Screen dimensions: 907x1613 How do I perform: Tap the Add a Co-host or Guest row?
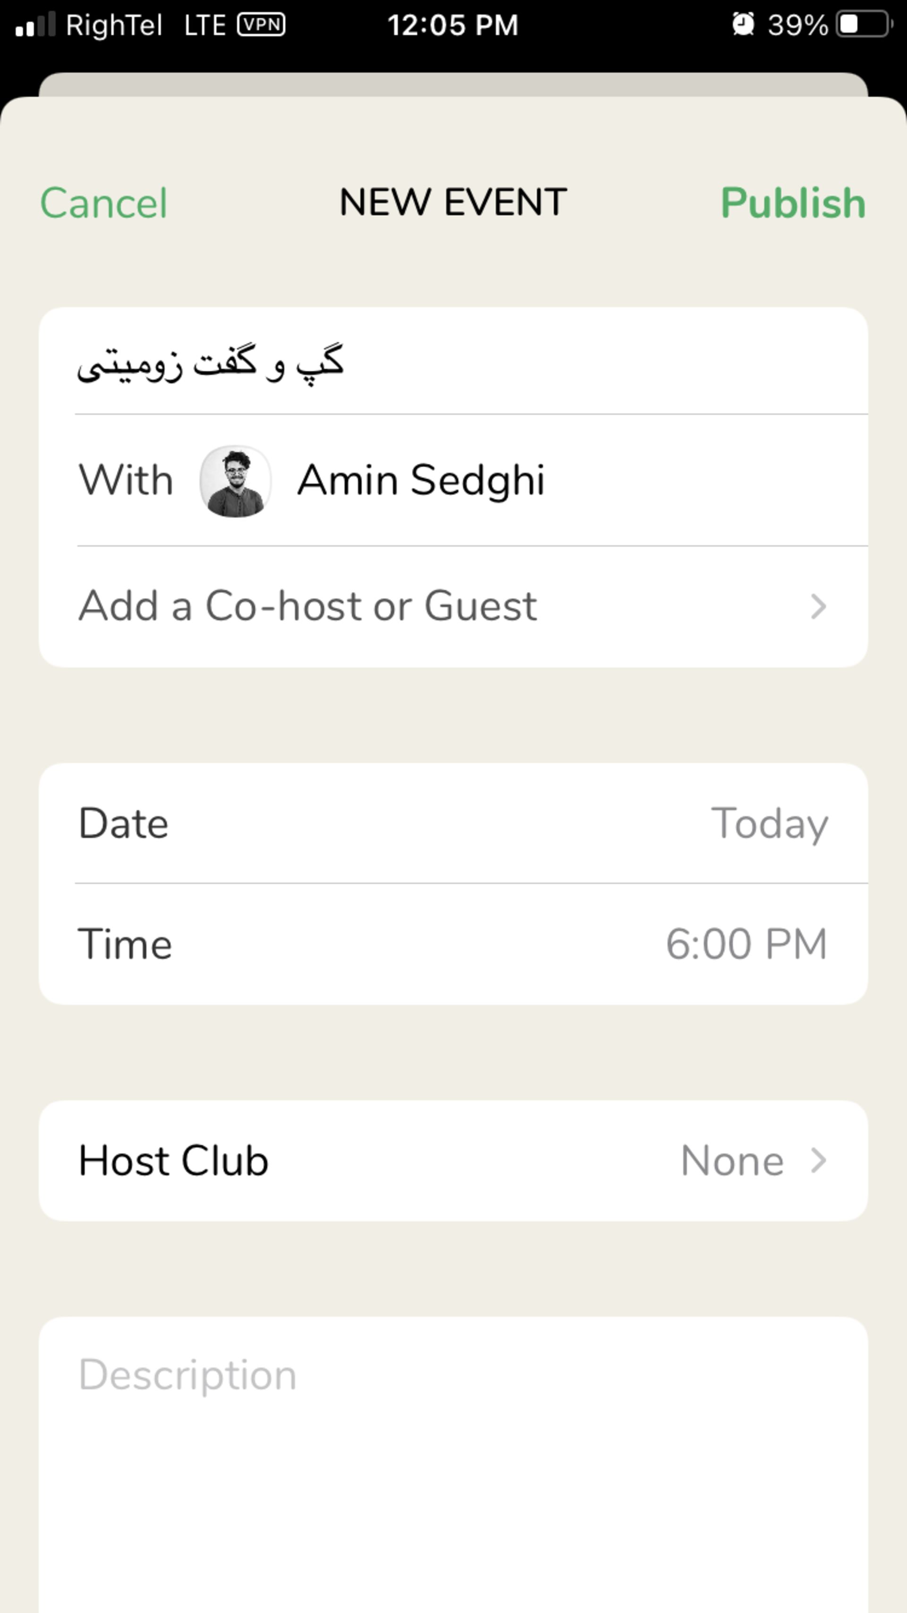308,606
